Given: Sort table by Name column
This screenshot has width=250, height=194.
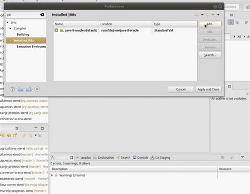Looking at the screenshot, I should pyautogui.click(x=76, y=24).
